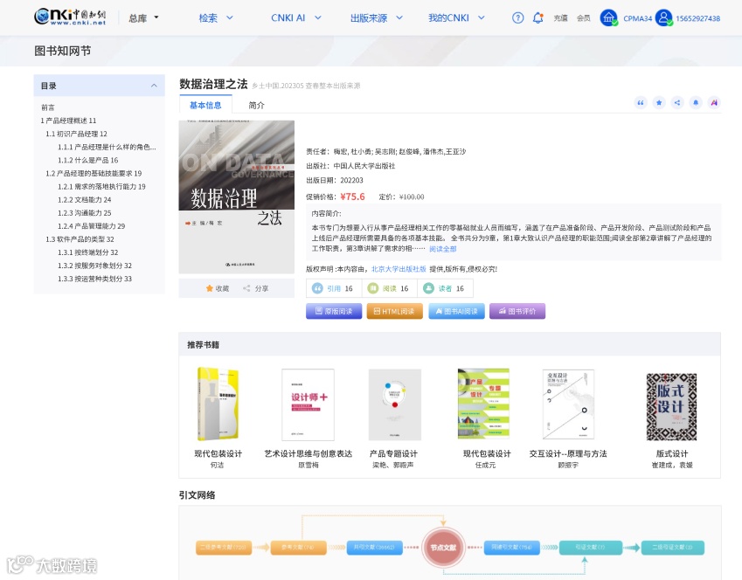Click the CPMA34 institution name
The height and width of the screenshot is (580, 742).
[637, 18]
